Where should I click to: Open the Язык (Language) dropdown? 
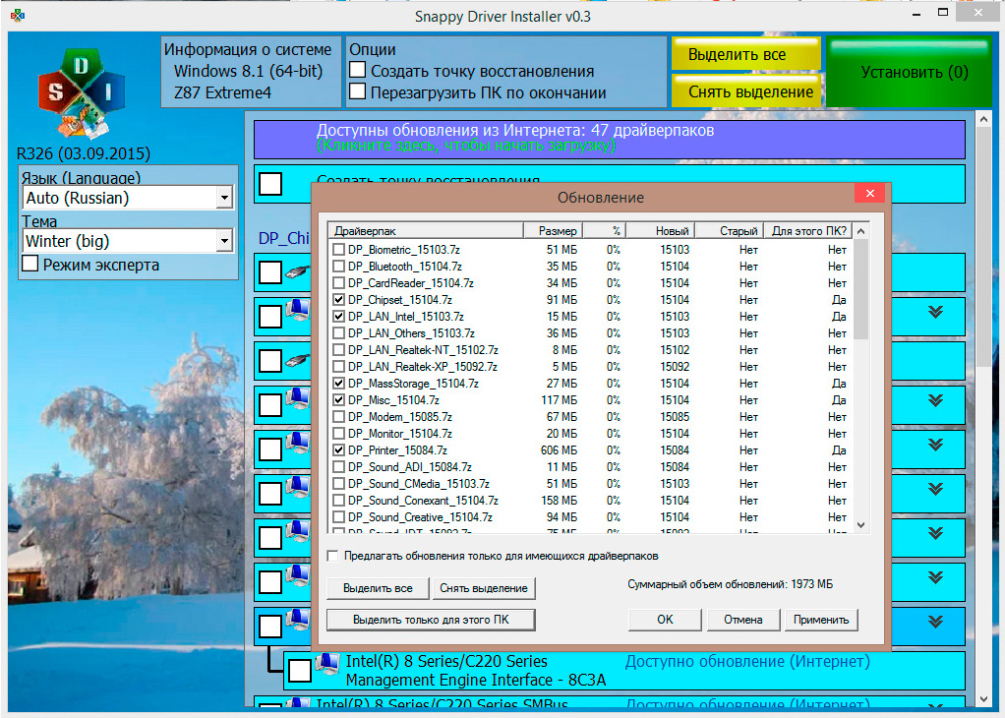click(224, 198)
